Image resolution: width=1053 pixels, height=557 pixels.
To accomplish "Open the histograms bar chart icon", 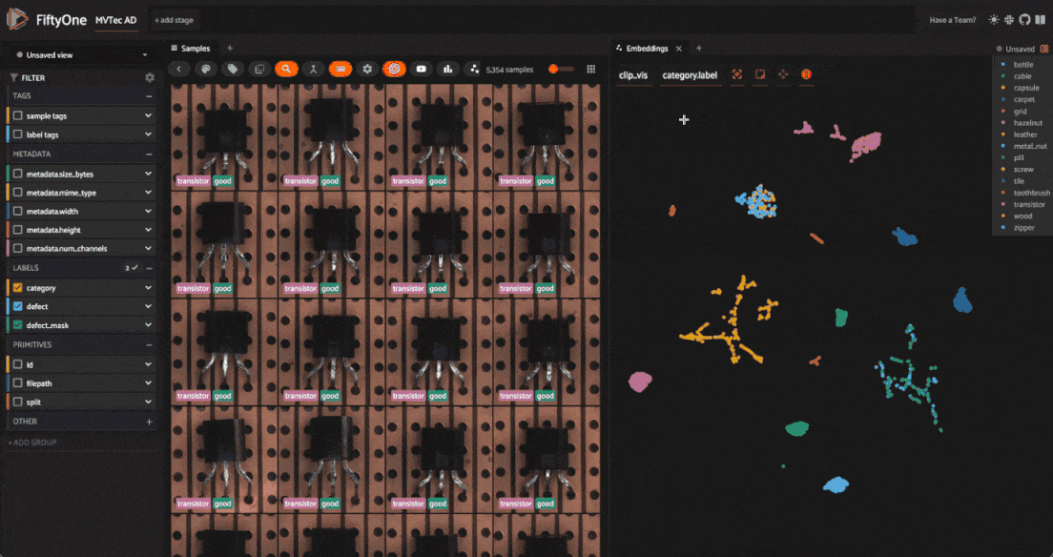I will pos(448,69).
